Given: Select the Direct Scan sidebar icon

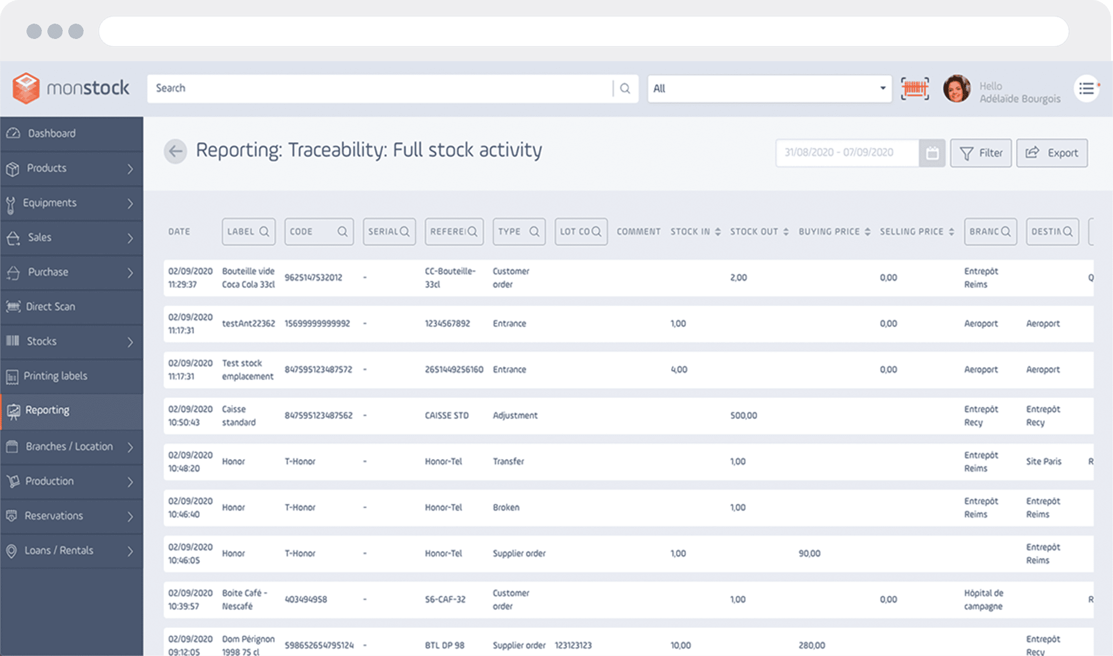Looking at the screenshot, I should click(12, 307).
